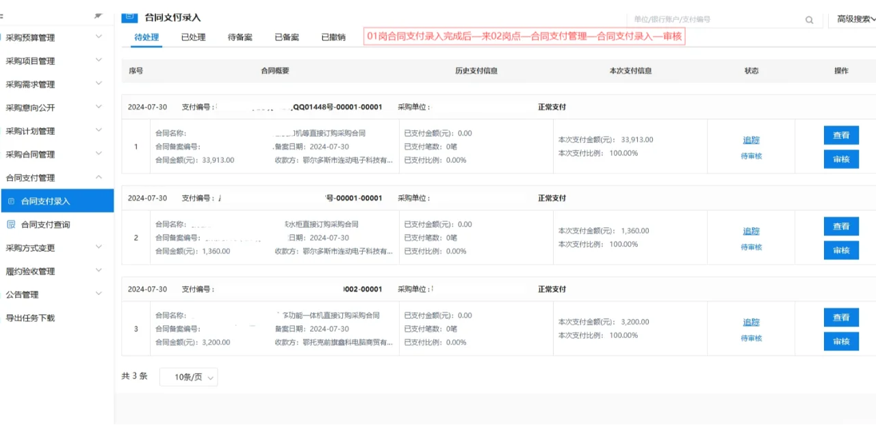Screen dimensions: 876x438
Task: Click the search magnifier icon
Action: tap(809, 20)
